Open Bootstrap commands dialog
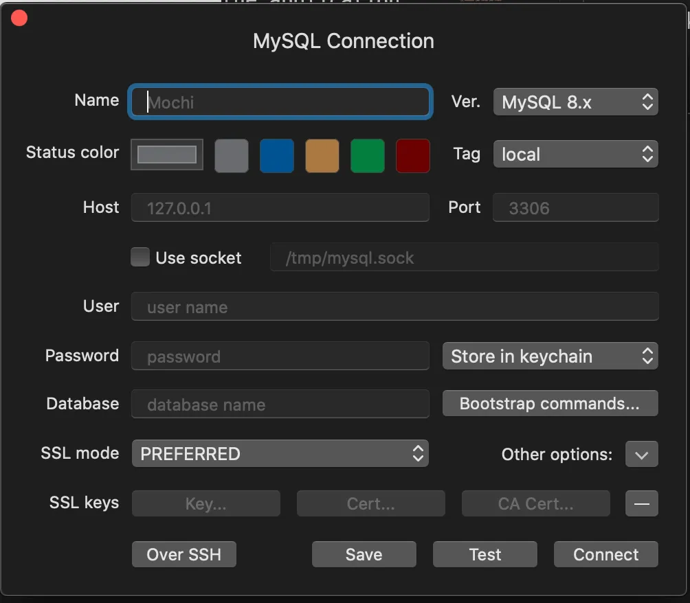Screen dimensions: 690x603 (x=550, y=404)
